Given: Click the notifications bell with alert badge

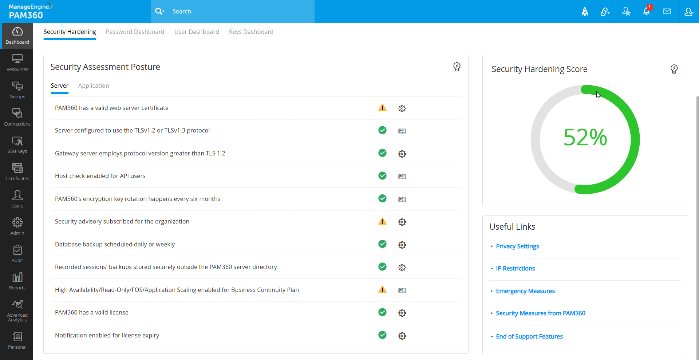Looking at the screenshot, I should [x=647, y=11].
